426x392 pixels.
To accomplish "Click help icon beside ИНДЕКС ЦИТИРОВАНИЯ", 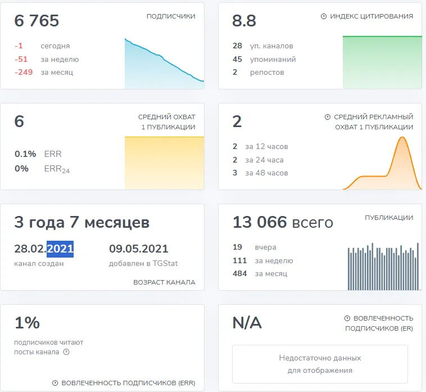I will [324, 16].
